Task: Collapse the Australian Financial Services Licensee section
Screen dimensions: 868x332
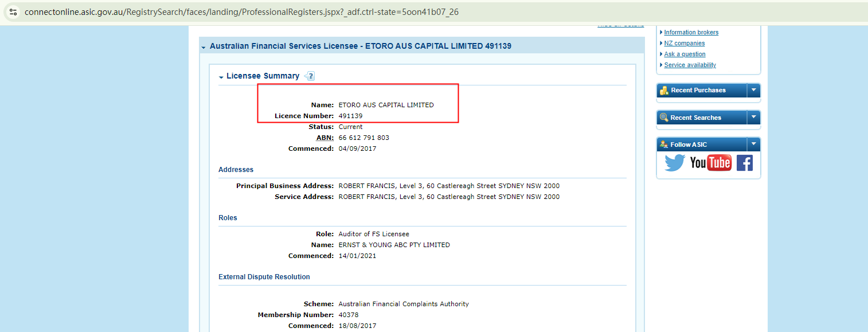Action: 203,46
